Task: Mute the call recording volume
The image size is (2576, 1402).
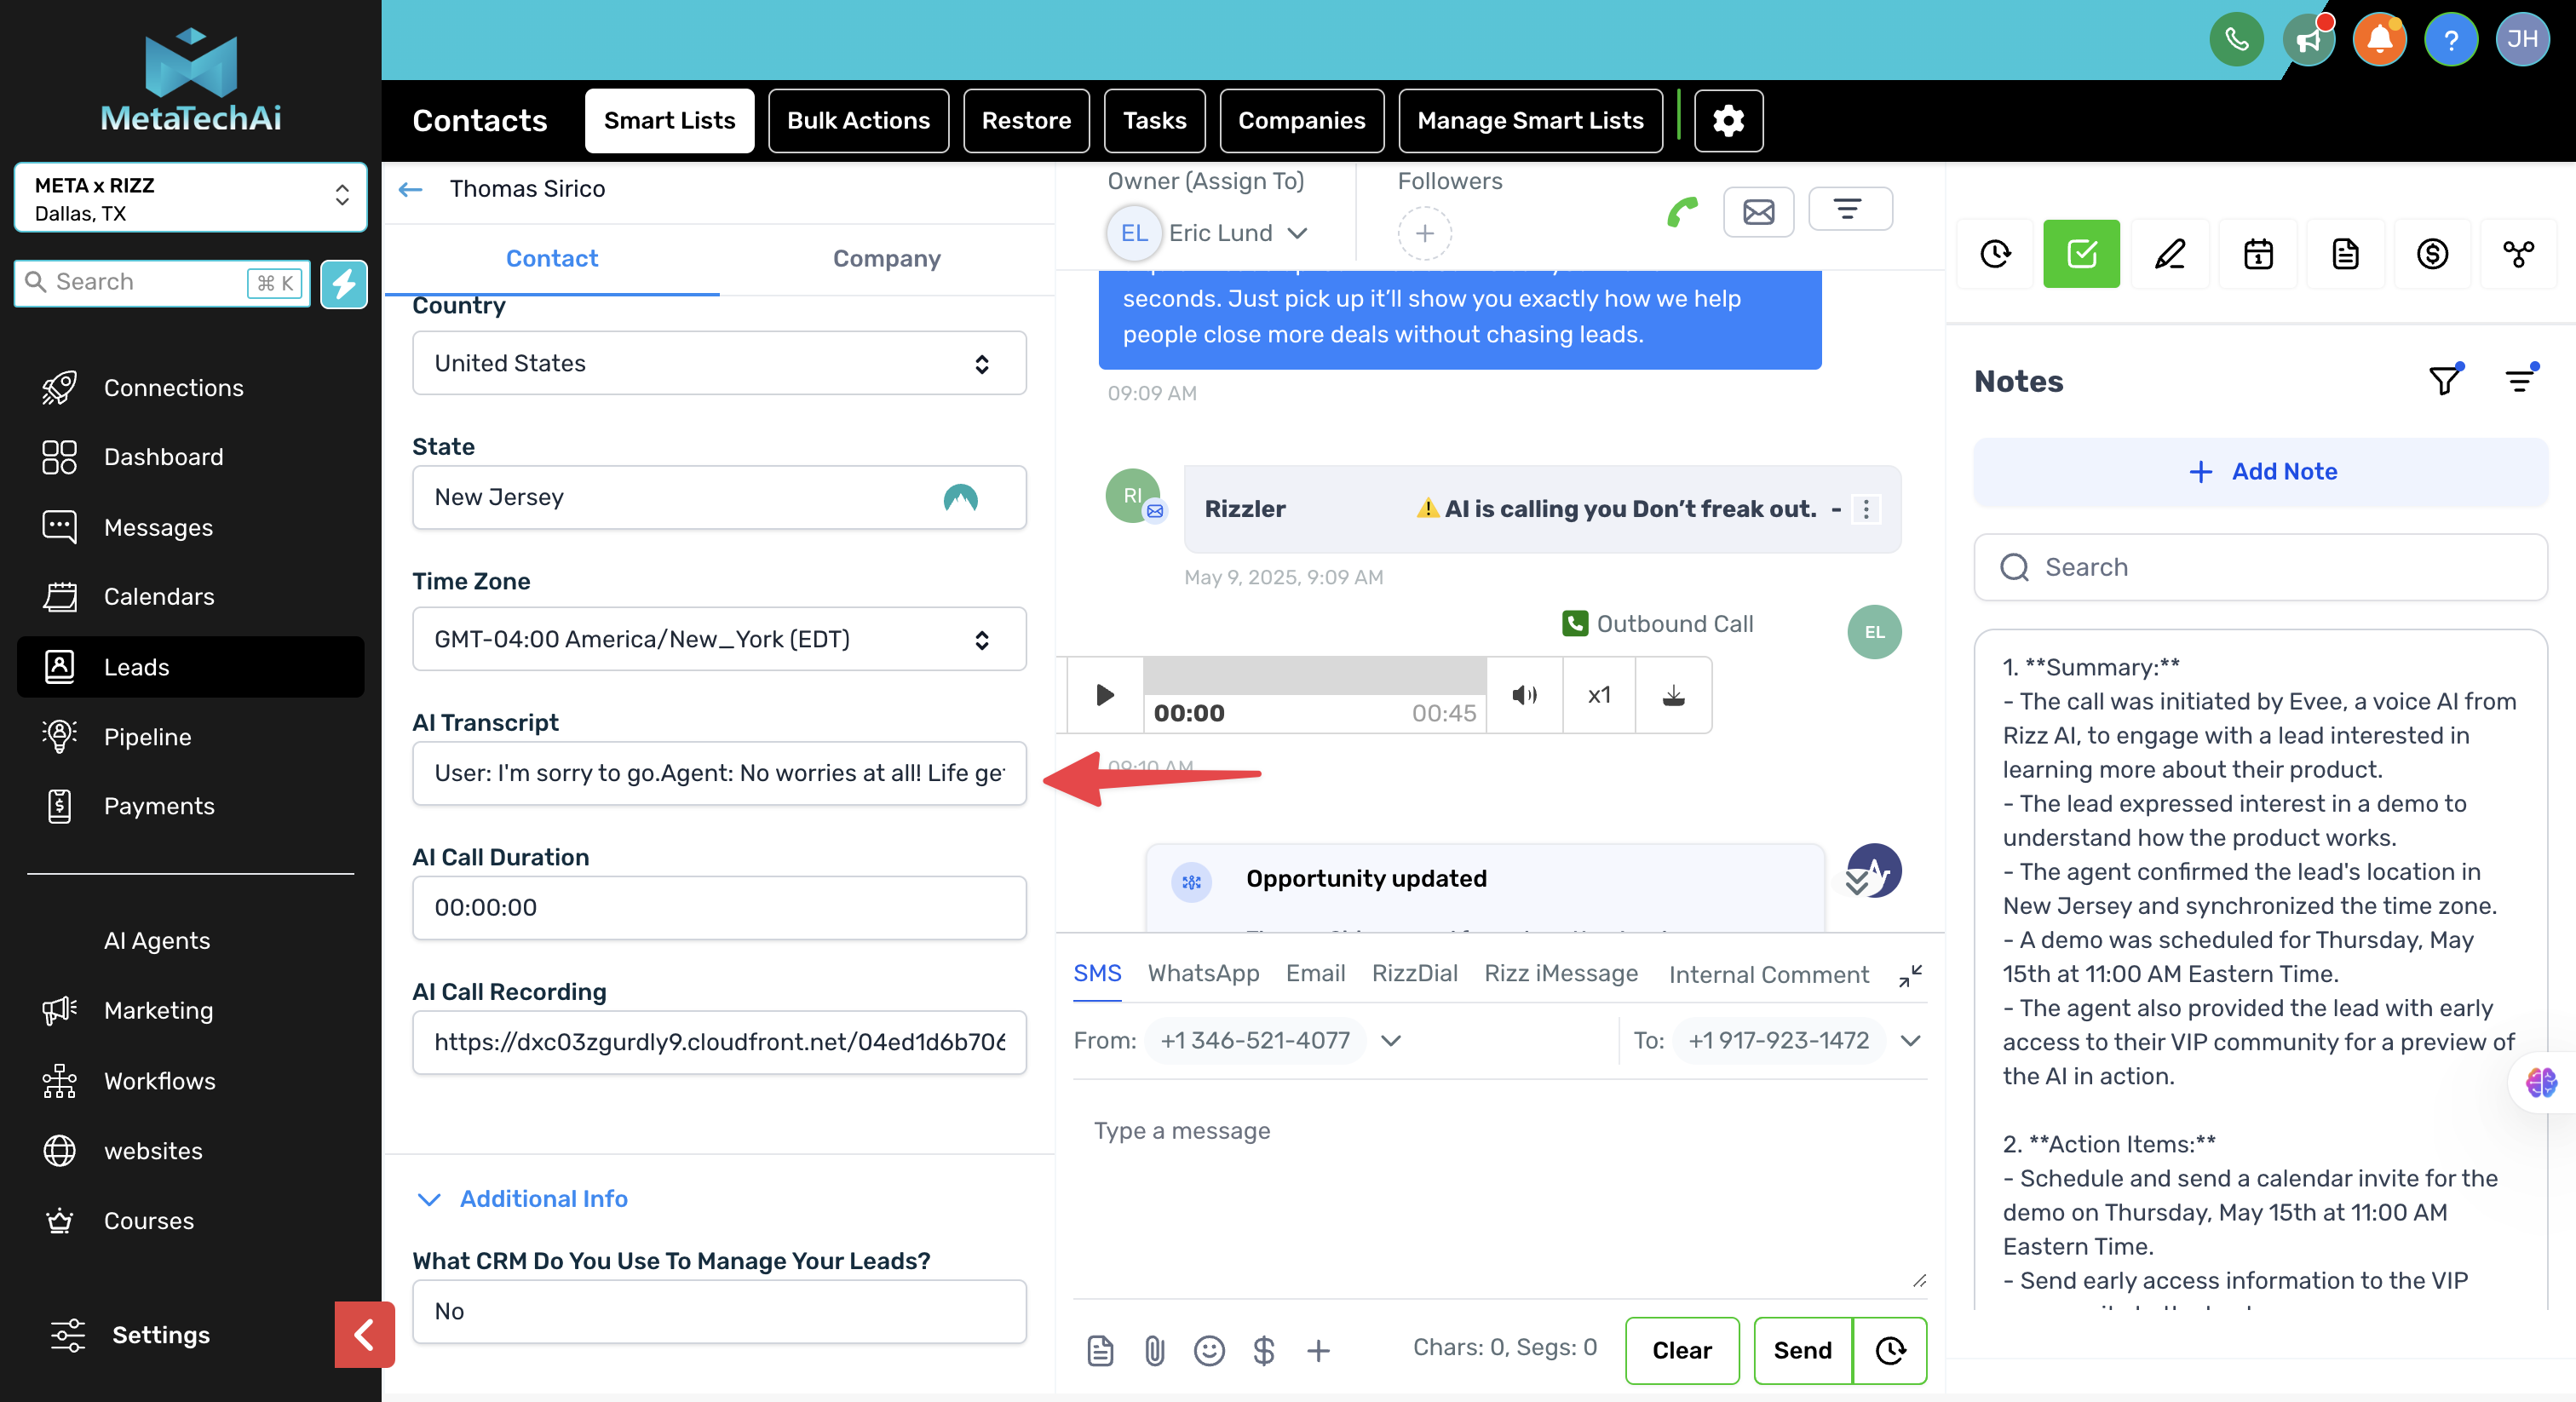Action: [x=1524, y=695]
